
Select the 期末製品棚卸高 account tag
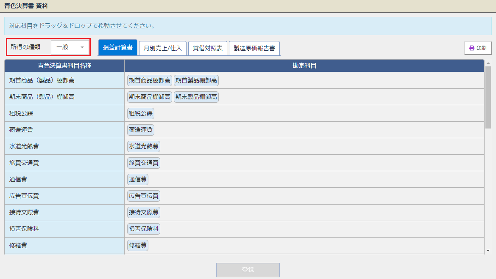click(196, 97)
